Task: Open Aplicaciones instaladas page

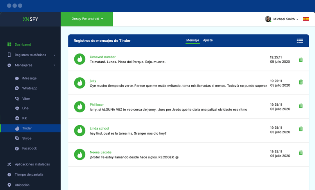Action: pyautogui.click(x=32, y=164)
